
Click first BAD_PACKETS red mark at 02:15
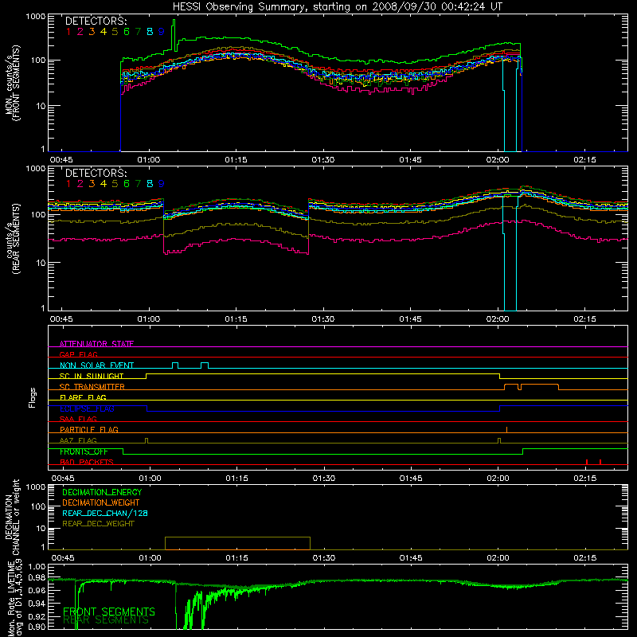tap(587, 462)
